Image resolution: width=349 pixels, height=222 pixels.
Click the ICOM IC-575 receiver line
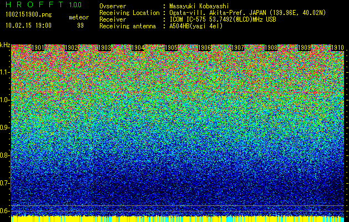tap(222, 19)
